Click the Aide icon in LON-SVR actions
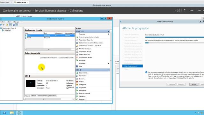This screenshot has width=204, height=115. pyautogui.click(x=77, y=66)
